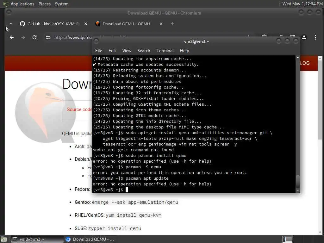Click the clock showing Wed May 1
324x243 pixels.
pyautogui.click(x=302, y=4)
